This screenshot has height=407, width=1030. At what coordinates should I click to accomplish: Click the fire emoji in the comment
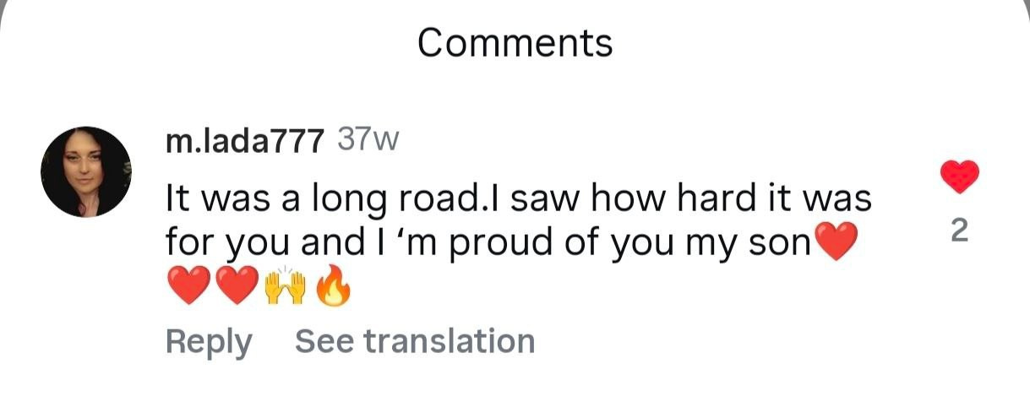(332, 287)
